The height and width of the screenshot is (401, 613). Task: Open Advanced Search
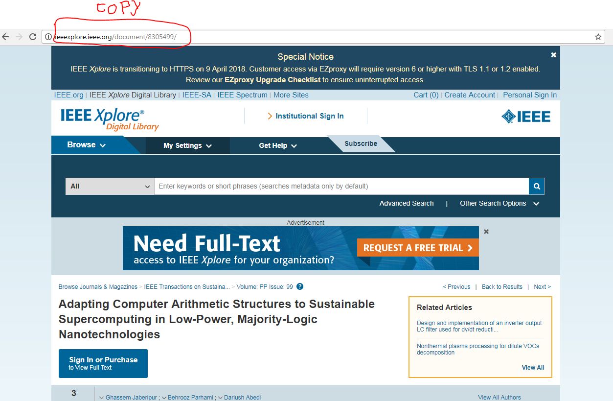click(x=407, y=203)
